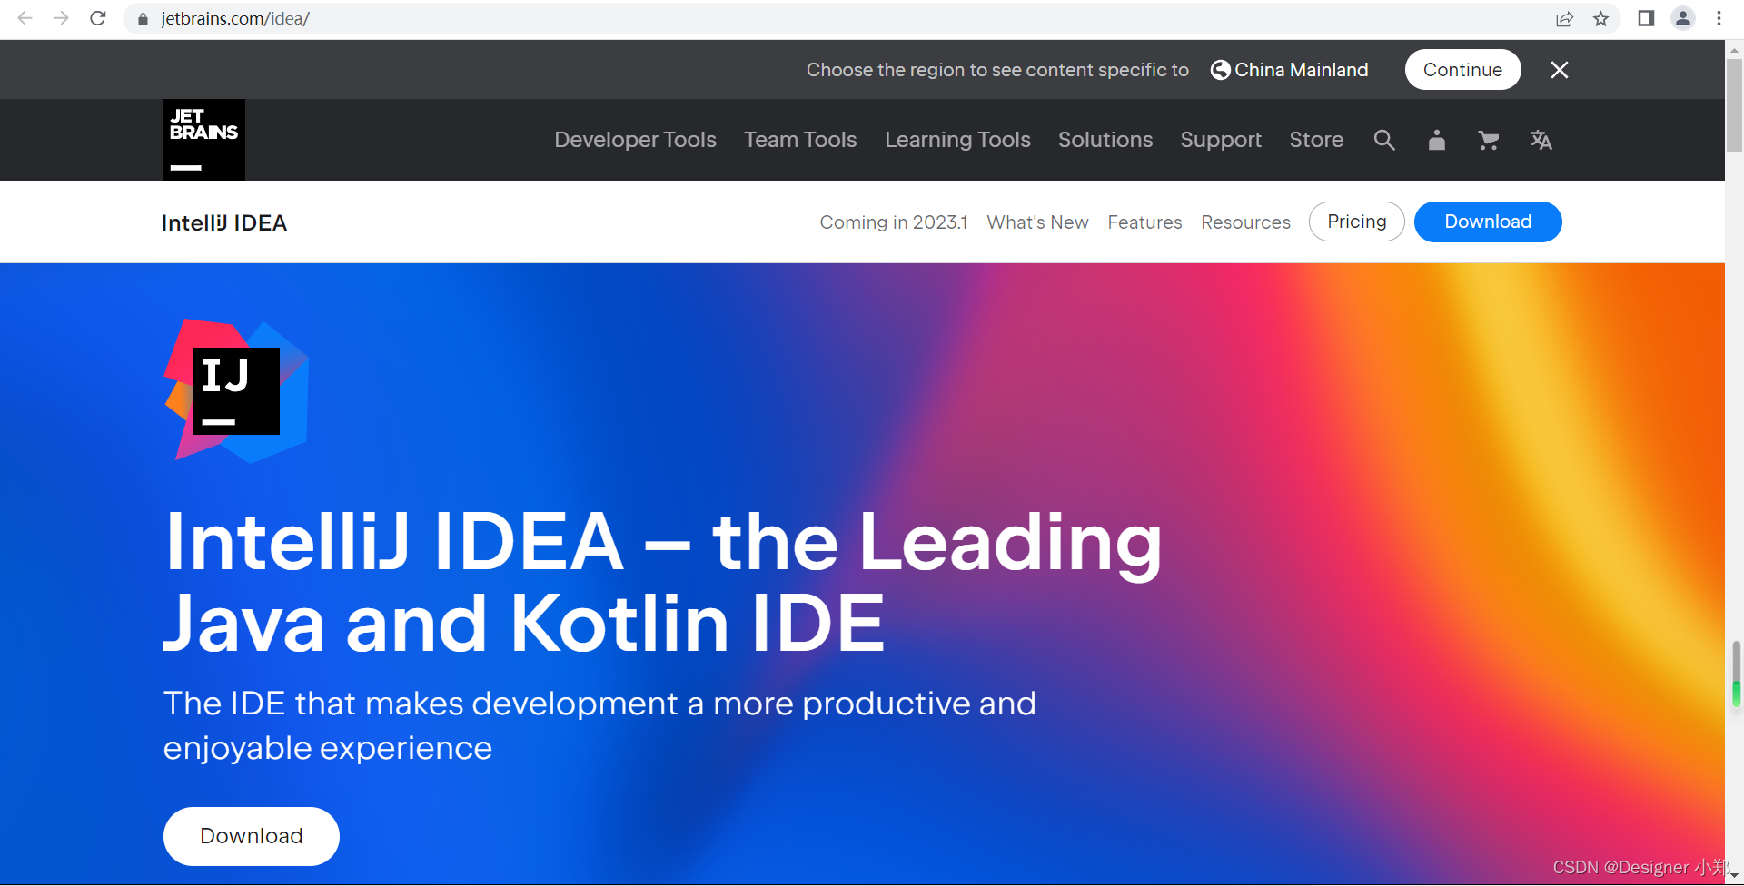Open Store menu

[1316, 140]
